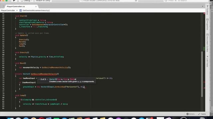Open the Properties side pad
The image size is (213, 119).
click(207, 24)
